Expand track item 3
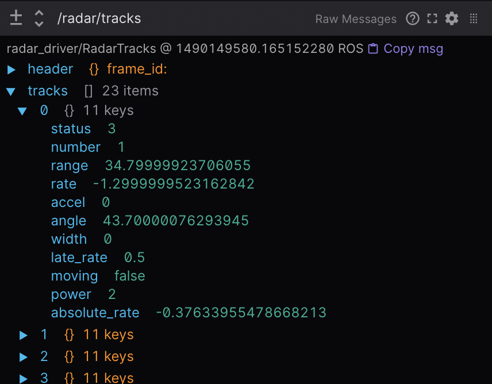This screenshot has width=492, height=384. click(24, 378)
